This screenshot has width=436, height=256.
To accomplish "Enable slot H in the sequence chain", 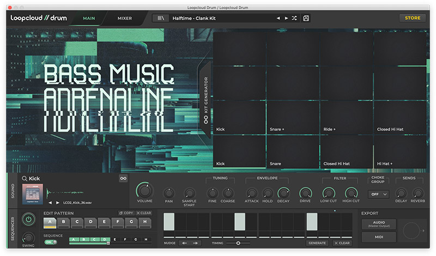I will pyautogui.click(x=146, y=240).
